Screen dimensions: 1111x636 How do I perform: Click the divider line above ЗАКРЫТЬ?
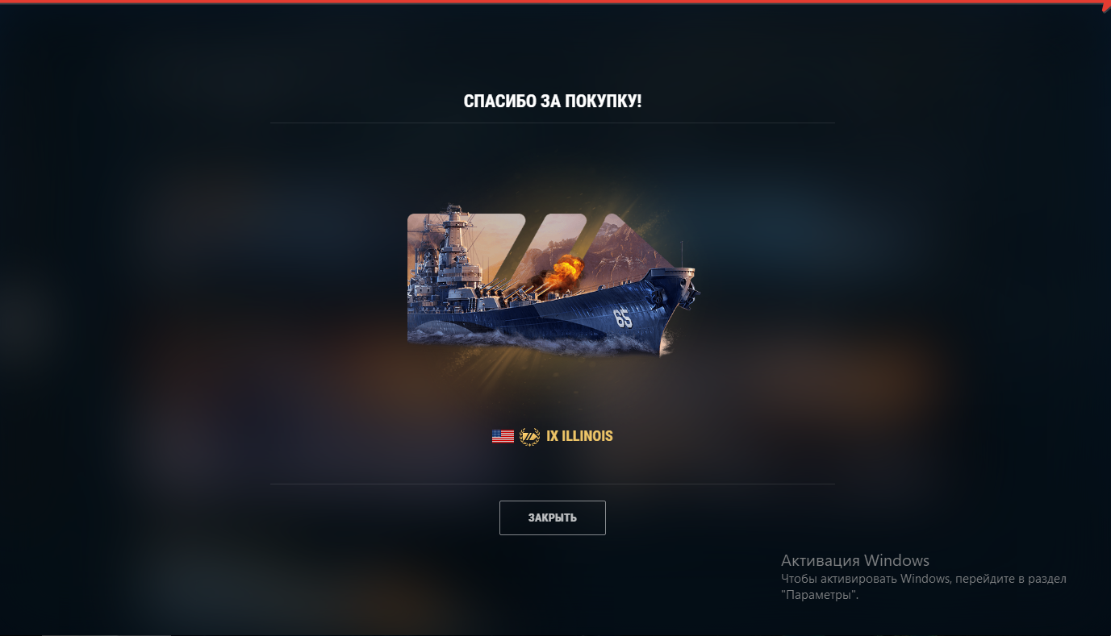552,484
